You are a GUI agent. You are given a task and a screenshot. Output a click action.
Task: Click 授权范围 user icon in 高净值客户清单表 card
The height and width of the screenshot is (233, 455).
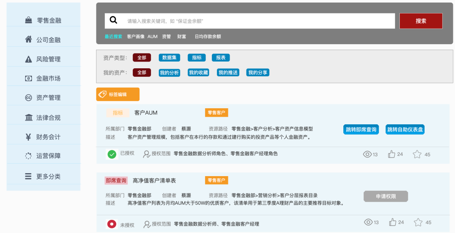tap(147, 224)
